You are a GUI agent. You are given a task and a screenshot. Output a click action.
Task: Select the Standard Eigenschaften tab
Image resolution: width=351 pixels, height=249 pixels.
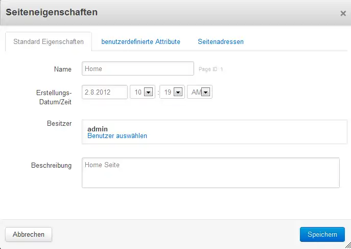point(49,41)
